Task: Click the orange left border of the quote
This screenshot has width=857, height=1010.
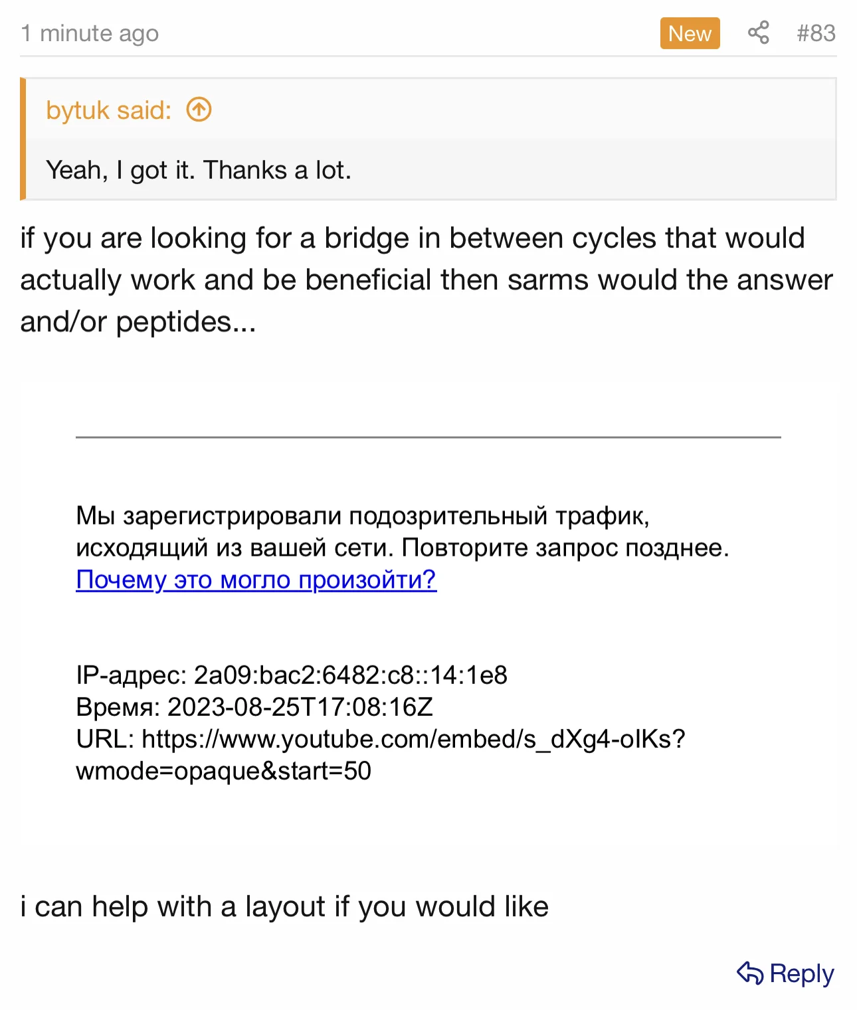Action: pyautogui.click(x=23, y=139)
